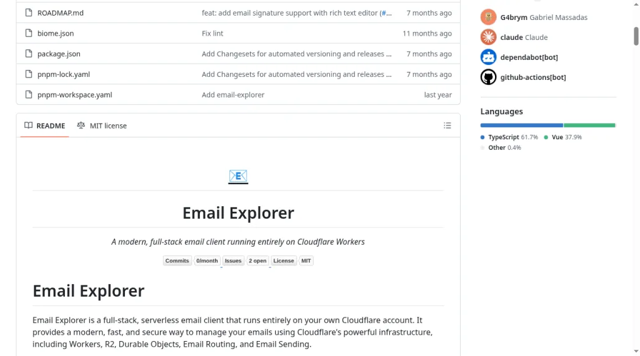Click the file icon beside package.json
The height and width of the screenshot is (356, 640).
coord(29,54)
